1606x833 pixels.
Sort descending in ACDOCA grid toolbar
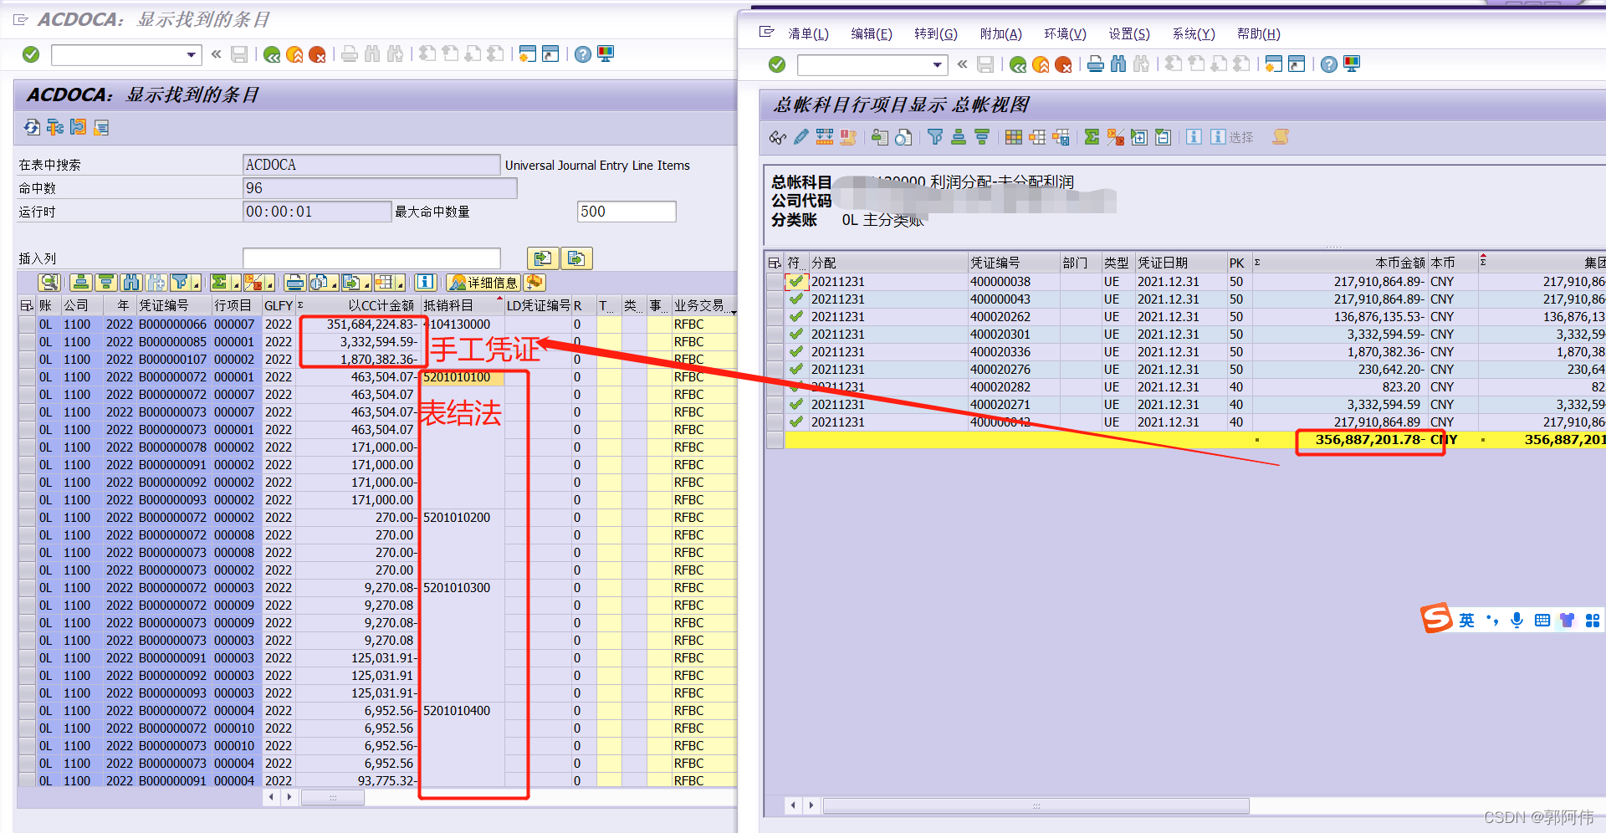coord(106,283)
